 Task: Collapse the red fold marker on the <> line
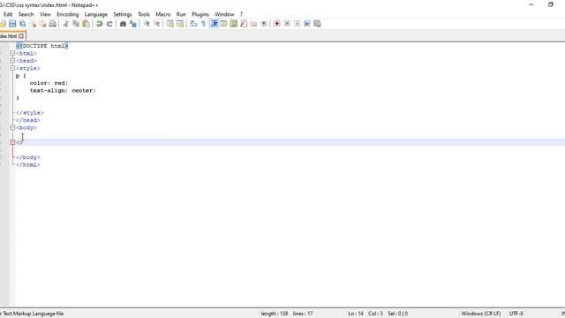(12, 142)
